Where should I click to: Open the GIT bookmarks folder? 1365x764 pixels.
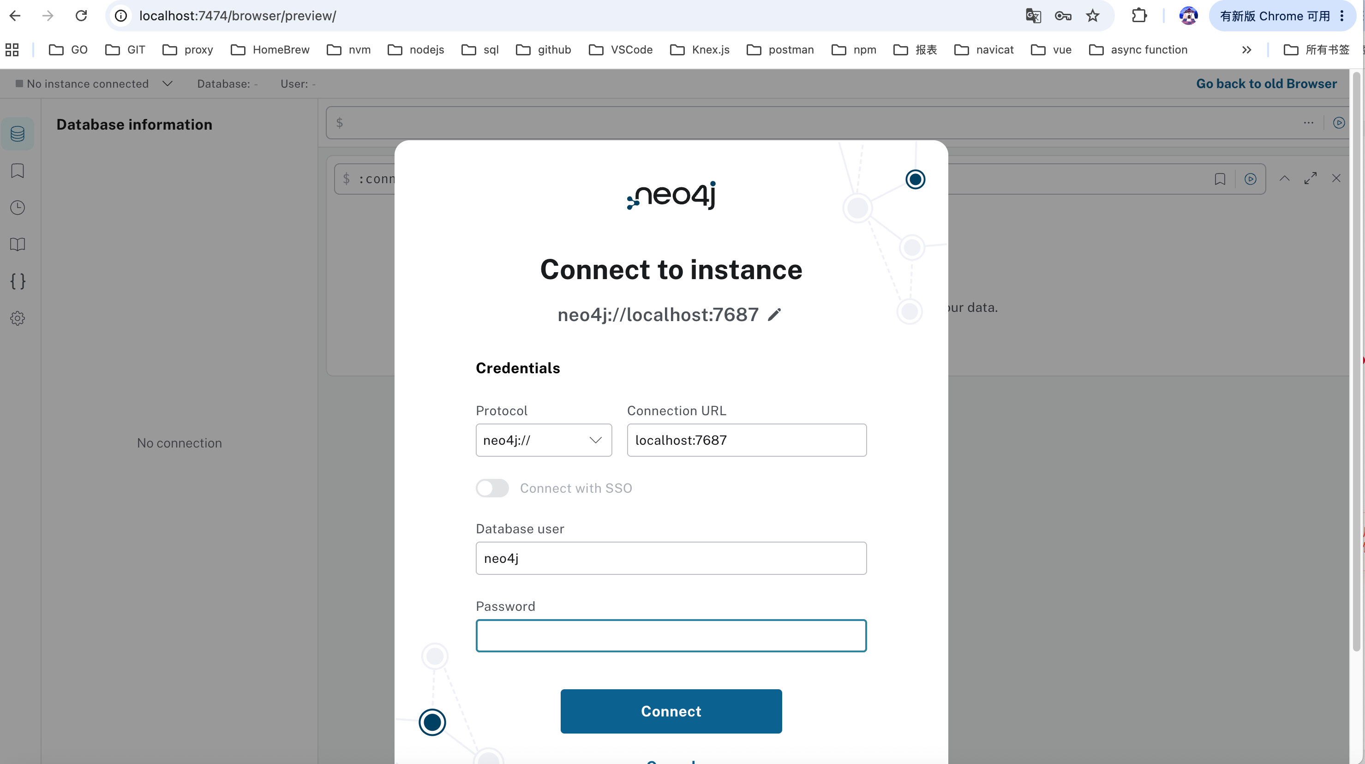pyautogui.click(x=125, y=50)
